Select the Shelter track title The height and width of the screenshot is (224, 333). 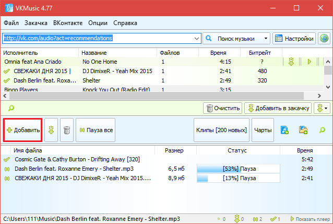point(91,80)
